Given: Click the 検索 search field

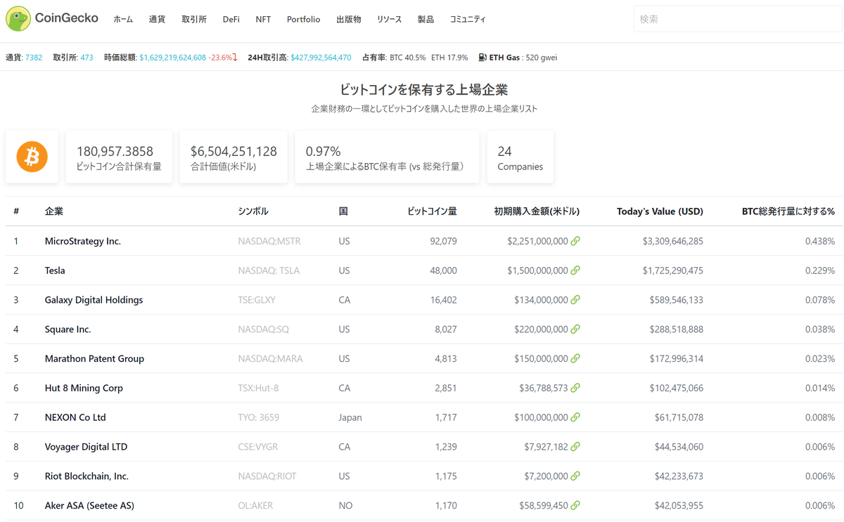Looking at the screenshot, I should tap(738, 20).
